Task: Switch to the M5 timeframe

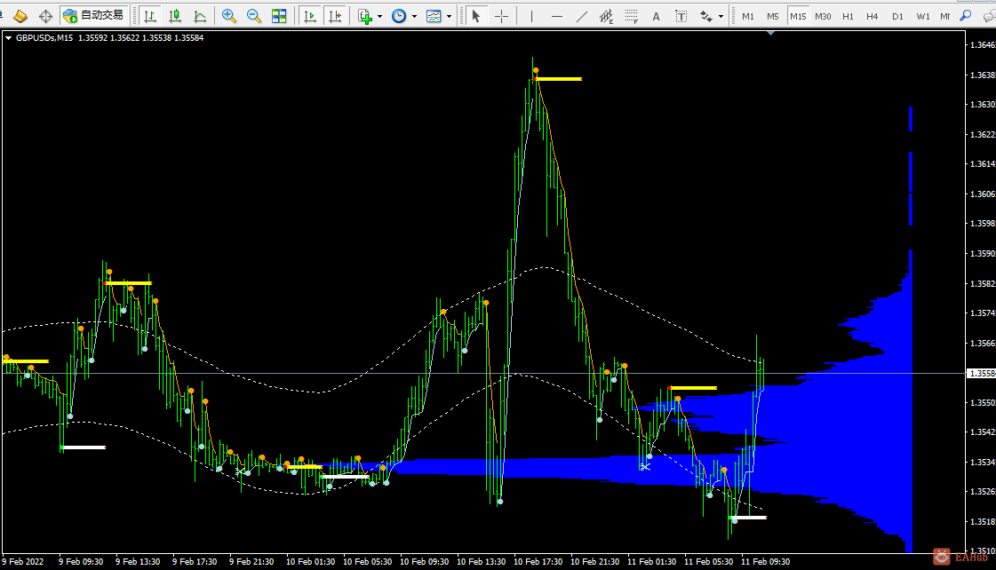Action: 773,16
